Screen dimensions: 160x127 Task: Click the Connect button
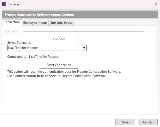point(59,39)
